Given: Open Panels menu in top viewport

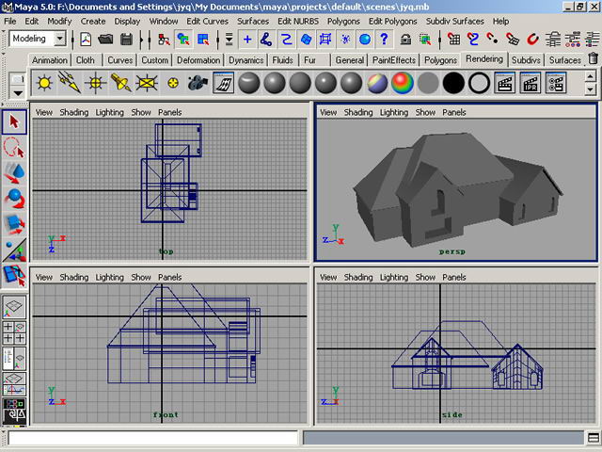Looking at the screenshot, I should (x=170, y=112).
